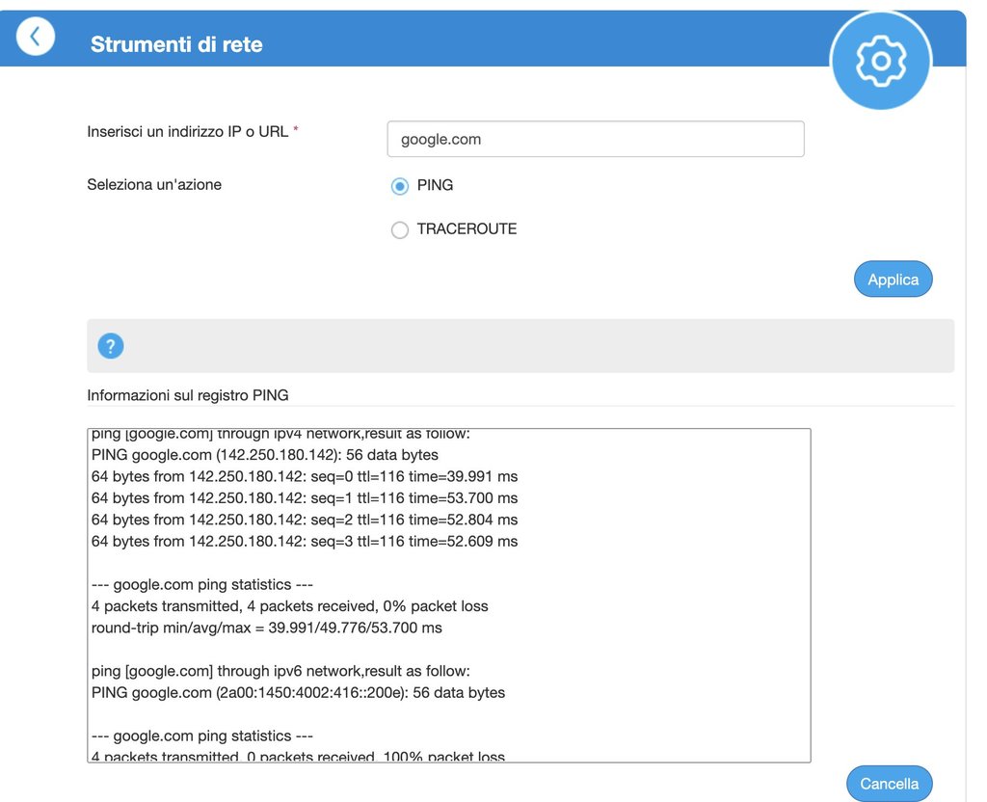Click the back arrow icon

point(36,38)
